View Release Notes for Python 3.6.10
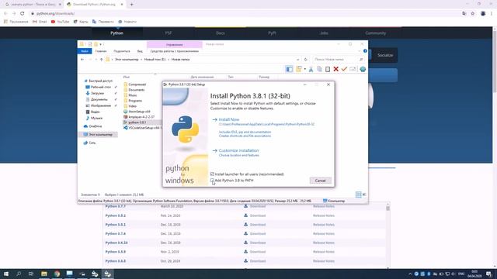Image resolution: width=497 pixels, height=279 pixels. pyautogui.click(x=324, y=243)
